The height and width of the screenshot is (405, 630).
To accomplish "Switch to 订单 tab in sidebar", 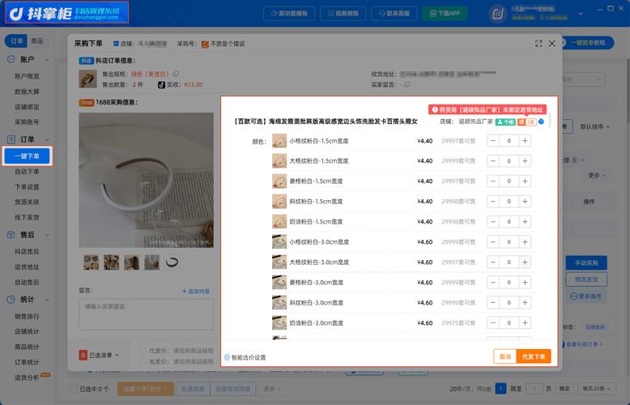I will pyautogui.click(x=16, y=41).
